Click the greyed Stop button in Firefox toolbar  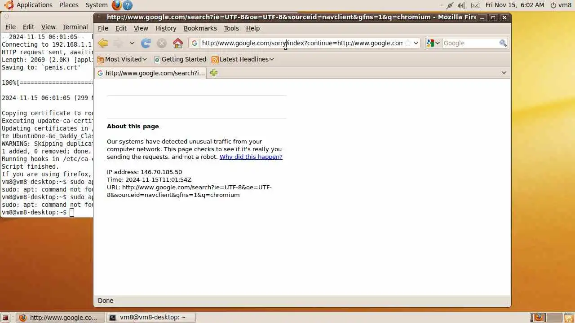[x=162, y=43]
